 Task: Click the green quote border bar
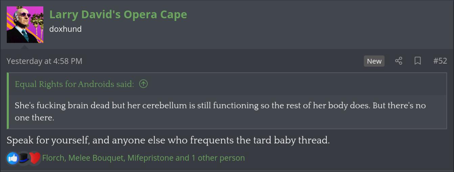pos(8,101)
